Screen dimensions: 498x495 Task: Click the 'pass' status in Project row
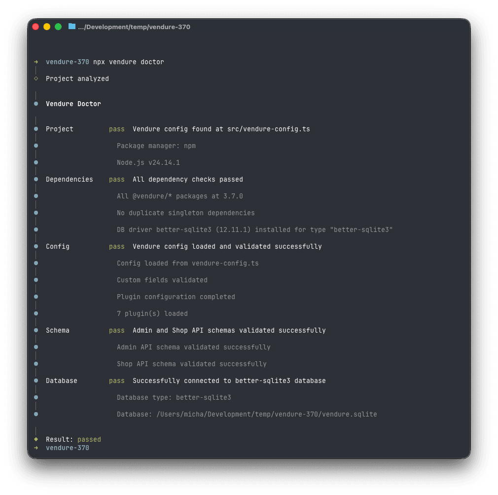tap(116, 129)
